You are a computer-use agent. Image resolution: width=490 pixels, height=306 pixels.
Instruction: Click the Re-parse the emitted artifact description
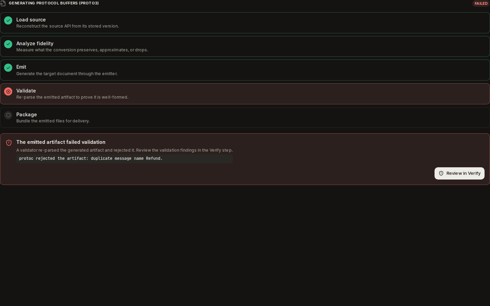coord(72,97)
